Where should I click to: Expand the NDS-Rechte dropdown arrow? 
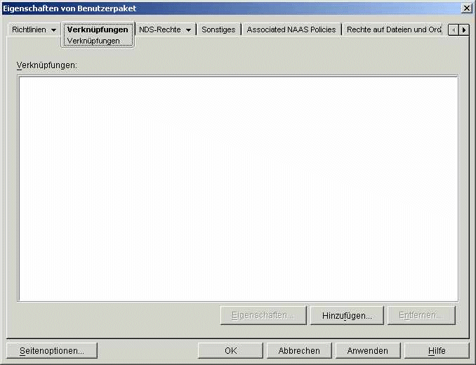(189, 30)
